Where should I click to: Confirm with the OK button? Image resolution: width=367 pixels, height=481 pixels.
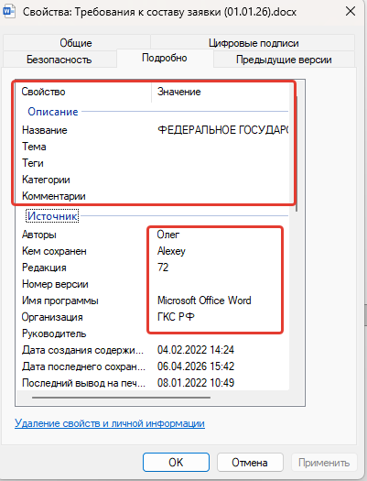point(176,463)
